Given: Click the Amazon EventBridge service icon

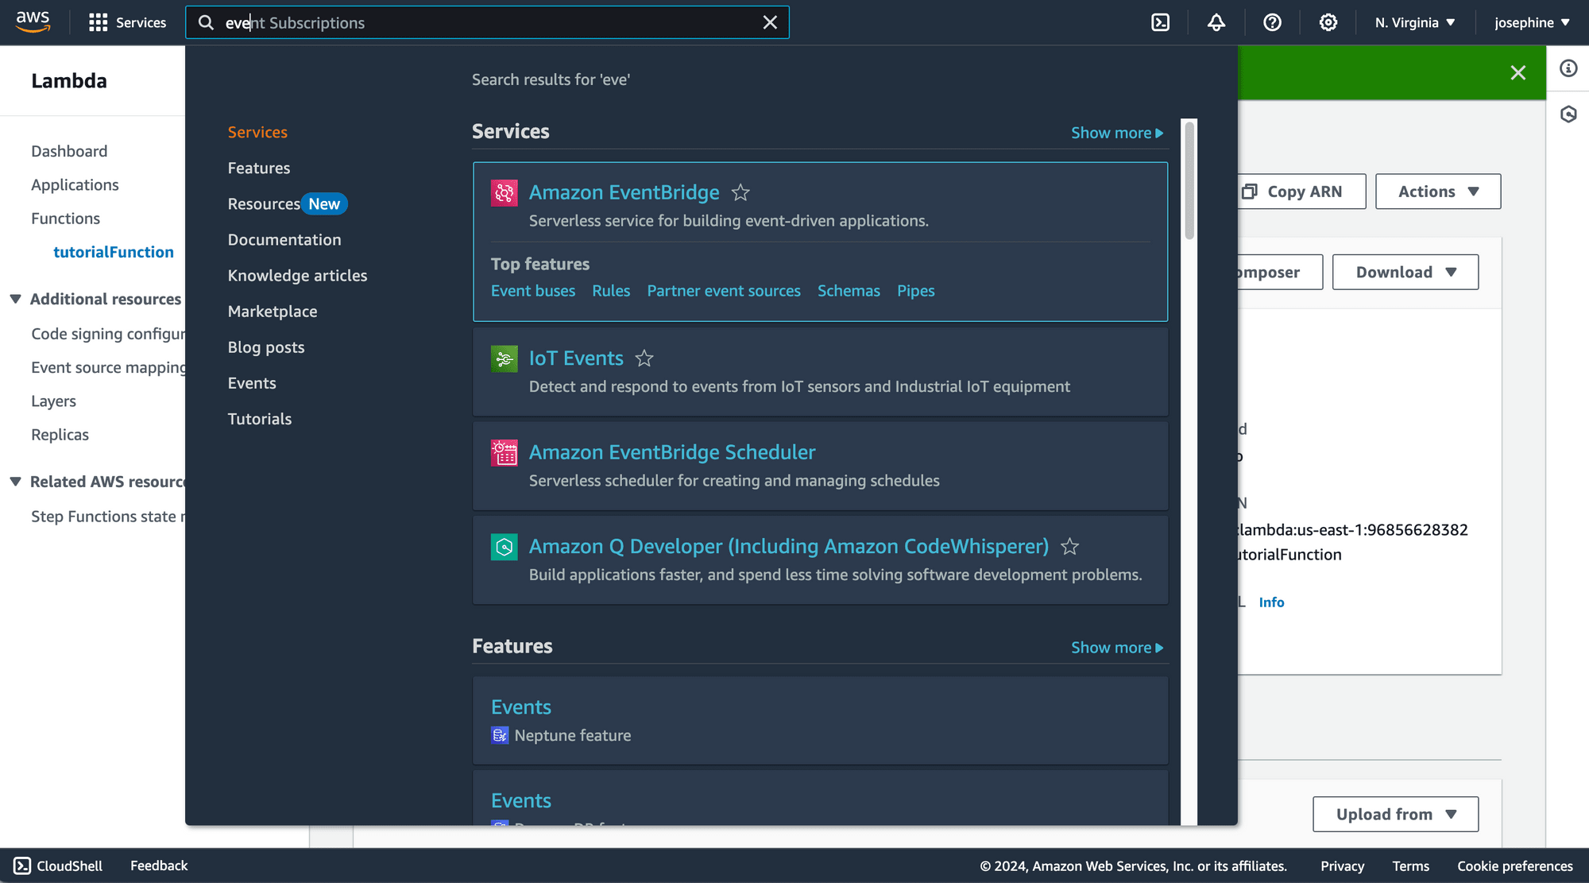Looking at the screenshot, I should click(504, 192).
